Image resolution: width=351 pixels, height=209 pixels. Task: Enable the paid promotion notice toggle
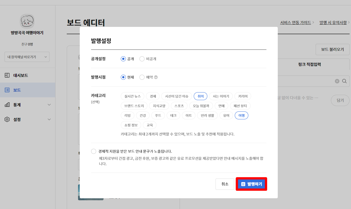tap(93, 151)
